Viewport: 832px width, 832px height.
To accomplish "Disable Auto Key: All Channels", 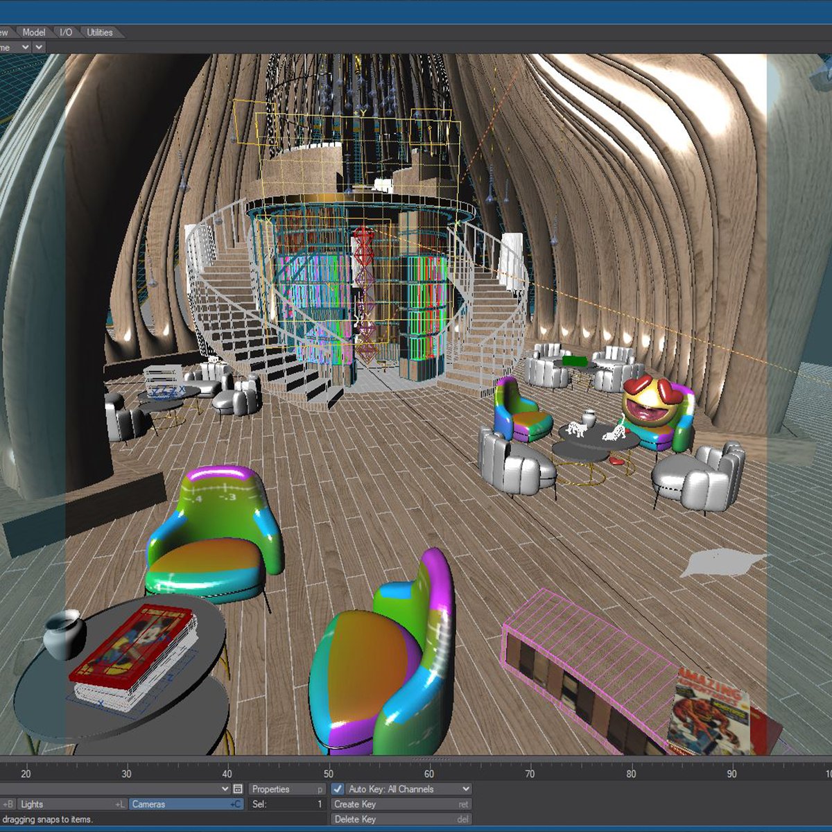I will pos(338,789).
